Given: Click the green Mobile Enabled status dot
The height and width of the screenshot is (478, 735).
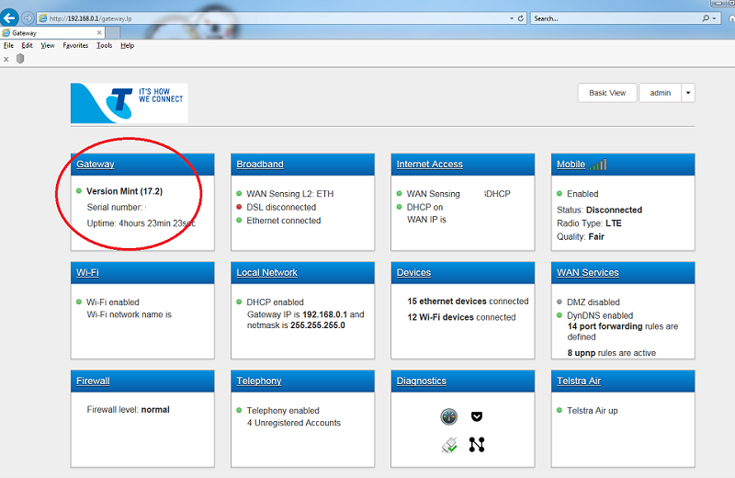Looking at the screenshot, I should coord(560,193).
